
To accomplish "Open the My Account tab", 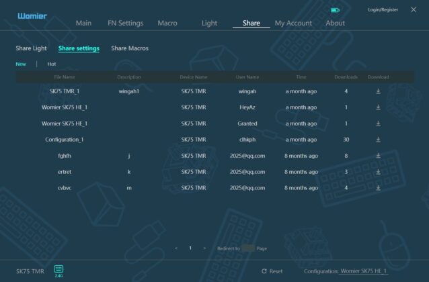I will (x=293, y=23).
